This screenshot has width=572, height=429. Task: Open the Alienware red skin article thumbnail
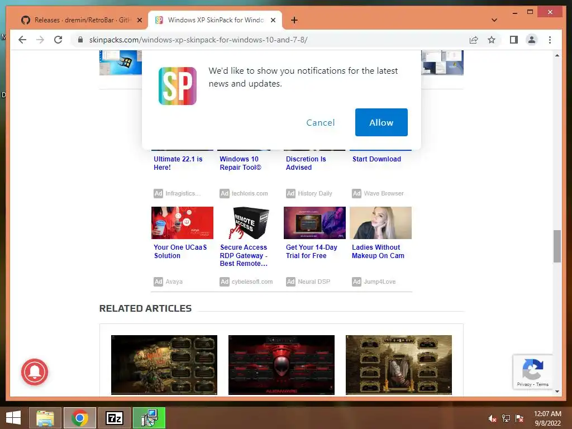282,365
